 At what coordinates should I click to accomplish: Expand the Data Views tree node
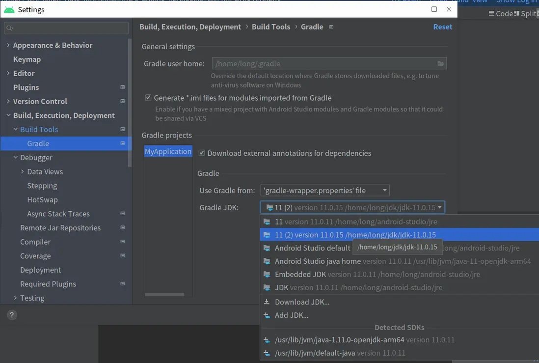tap(23, 171)
